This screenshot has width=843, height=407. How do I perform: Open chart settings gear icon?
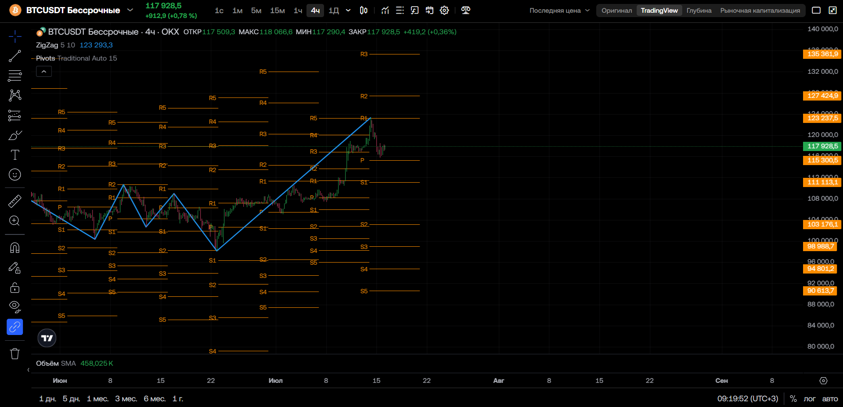pos(444,11)
